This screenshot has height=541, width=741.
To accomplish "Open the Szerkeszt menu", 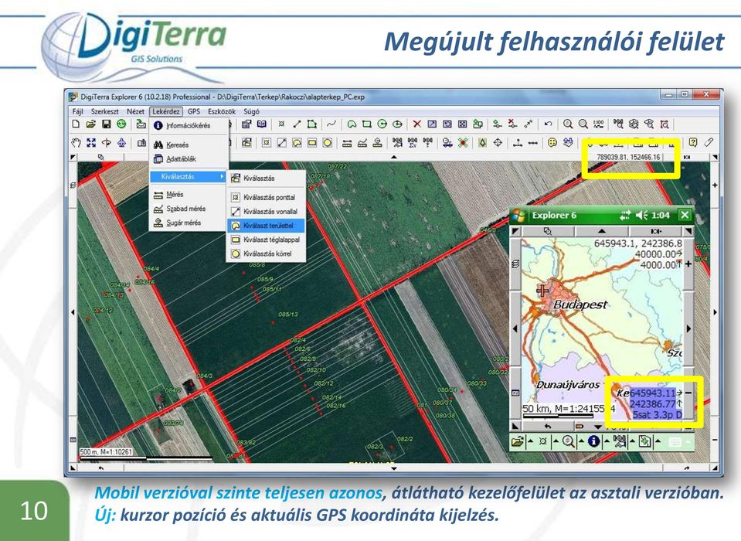I will tap(105, 111).
